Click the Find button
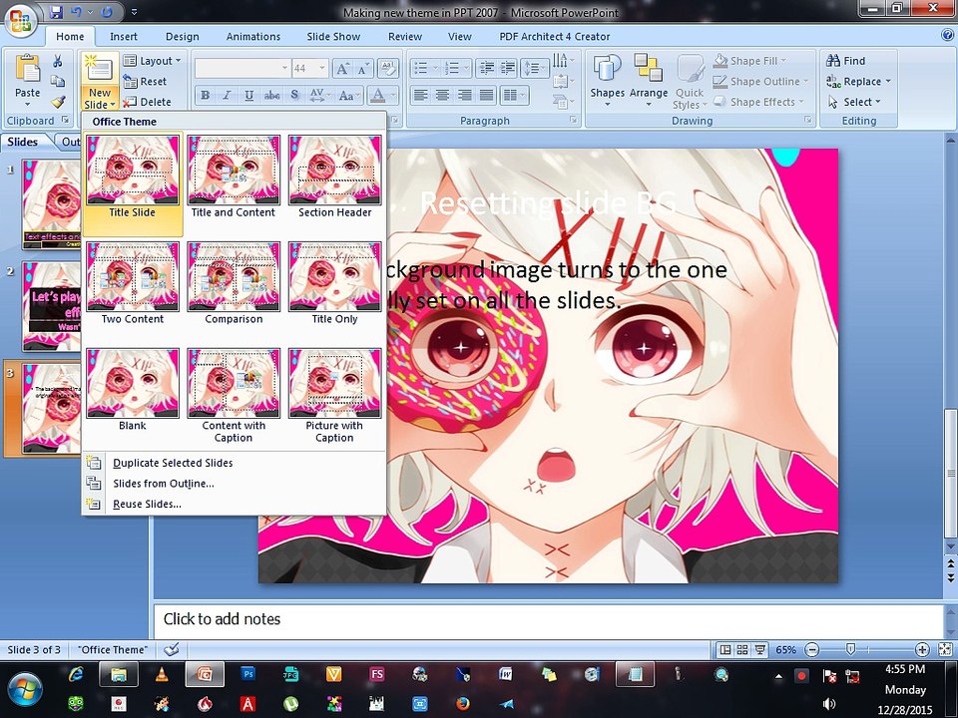Viewport: 958px width, 718px height. [845, 61]
